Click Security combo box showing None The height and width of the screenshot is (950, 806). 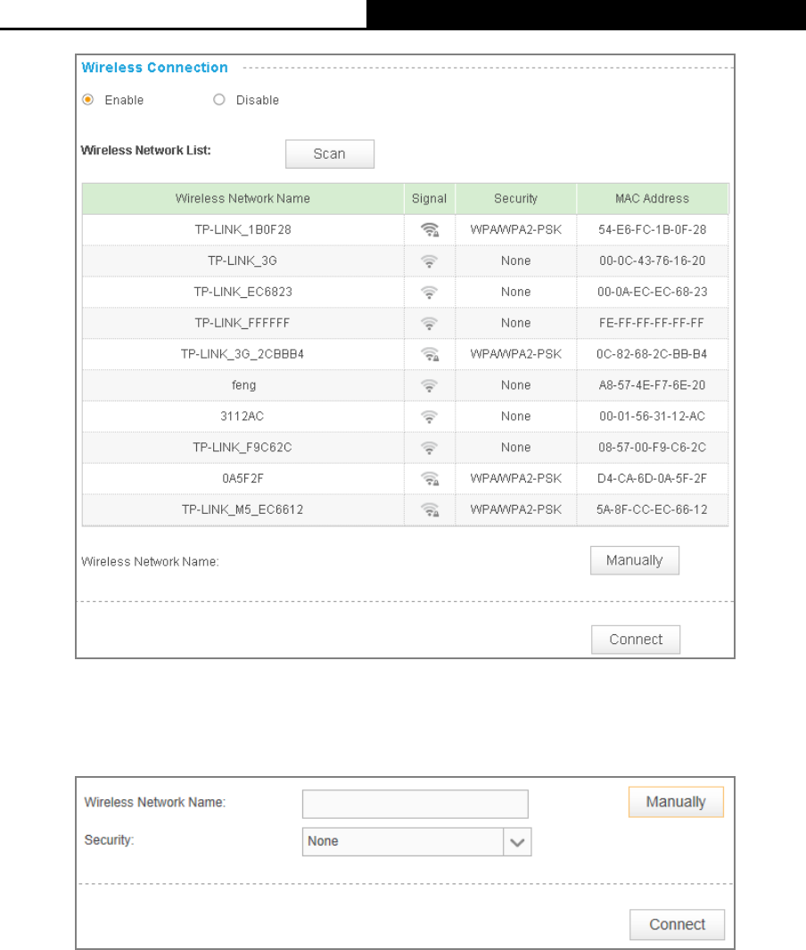416,842
